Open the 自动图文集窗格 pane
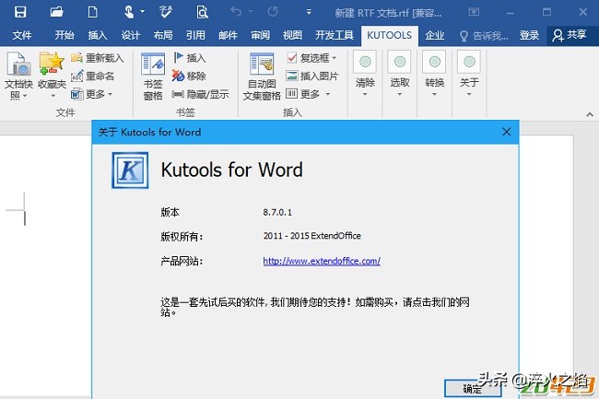Screen dimensions: 599x399 [262, 76]
